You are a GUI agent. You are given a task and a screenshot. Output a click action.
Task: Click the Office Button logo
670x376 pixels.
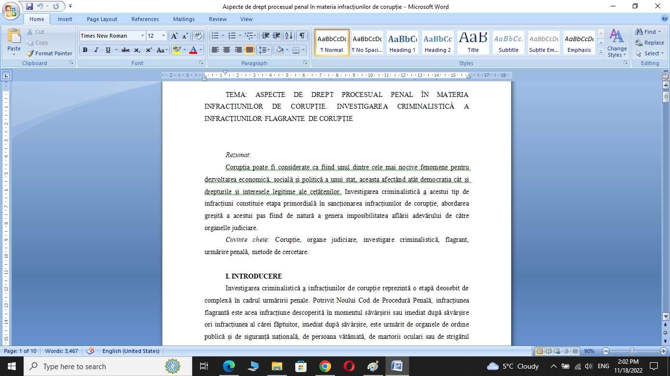(x=11, y=10)
